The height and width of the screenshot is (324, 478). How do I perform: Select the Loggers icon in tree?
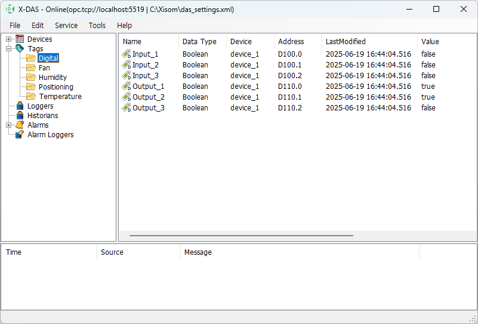(20, 106)
